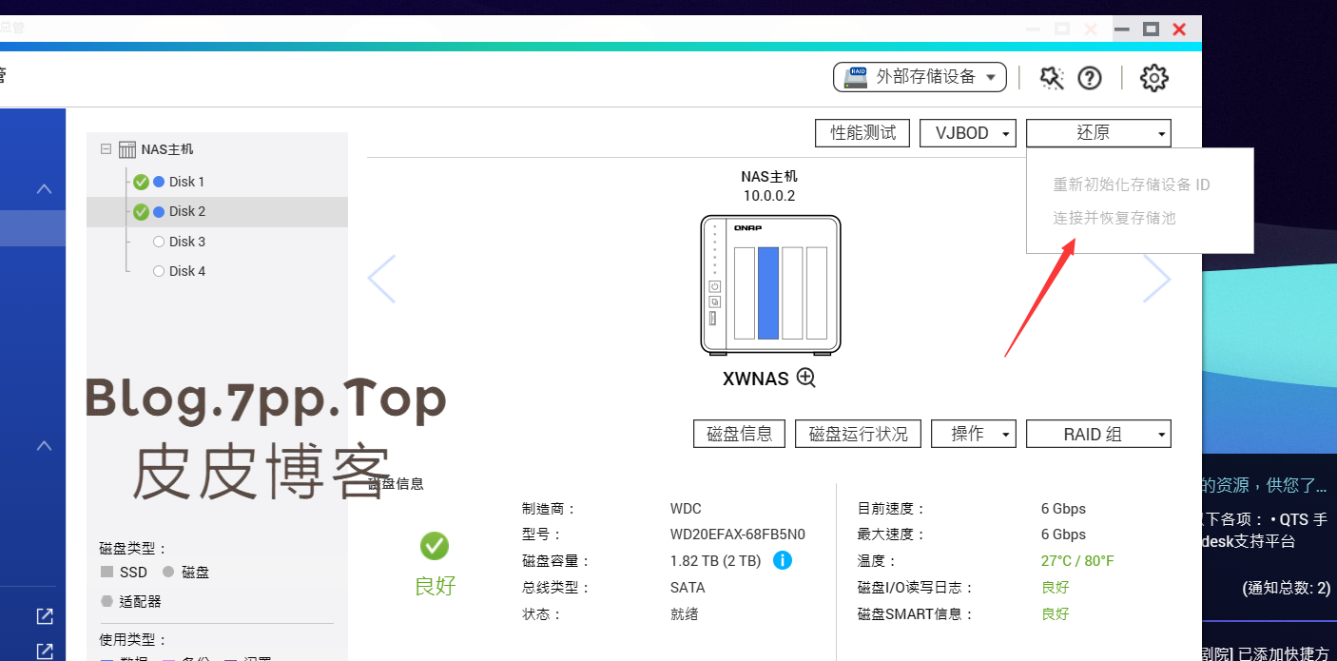This screenshot has width=1337, height=661.
Task: Click the model text WD20EFAX-68FB5N0
Action: [x=737, y=535]
